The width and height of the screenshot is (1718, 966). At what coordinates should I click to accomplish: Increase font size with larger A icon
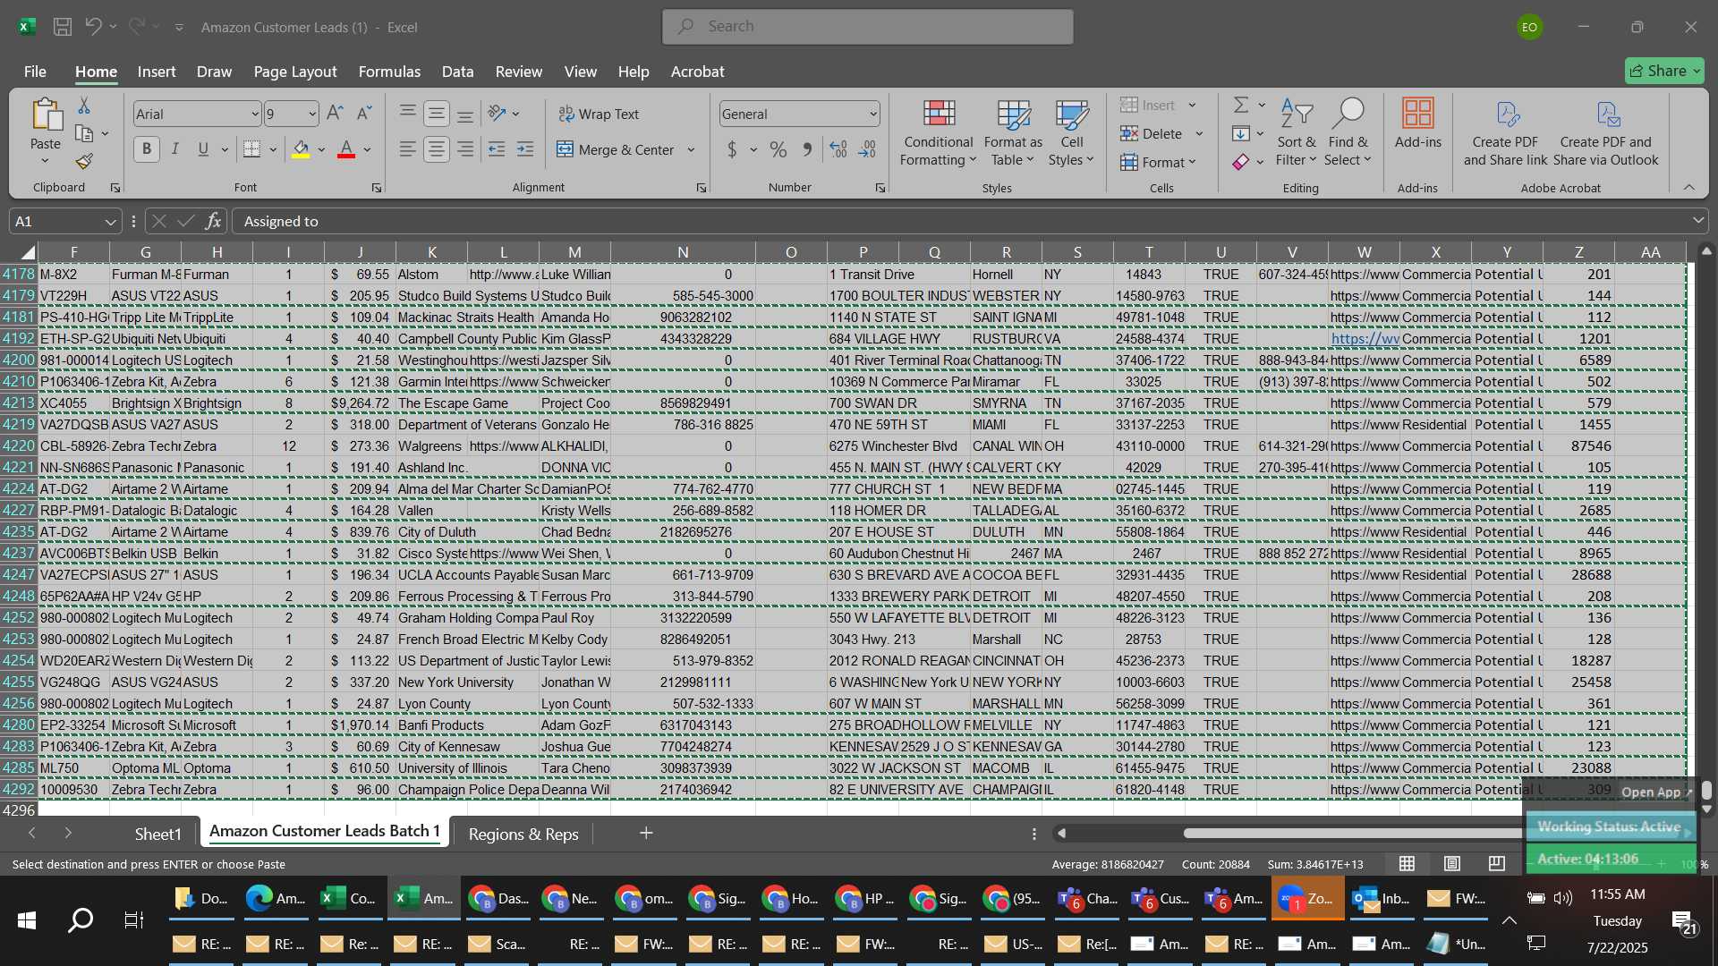pyautogui.click(x=335, y=114)
